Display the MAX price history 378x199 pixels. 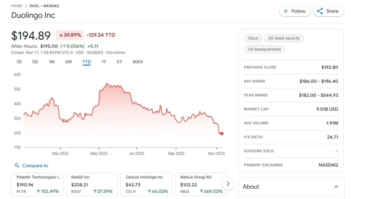point(138,62)
